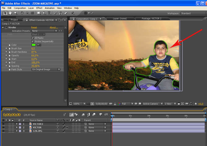Uncheck Stroke Sequentially checkbox
207x146 pixels.
coord(32,41)
